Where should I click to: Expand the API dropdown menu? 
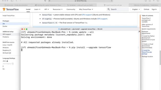point(47,9)
